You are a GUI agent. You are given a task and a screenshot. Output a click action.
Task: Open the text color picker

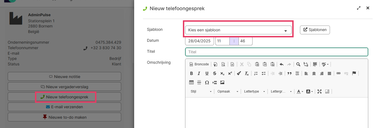pos(300,91)
